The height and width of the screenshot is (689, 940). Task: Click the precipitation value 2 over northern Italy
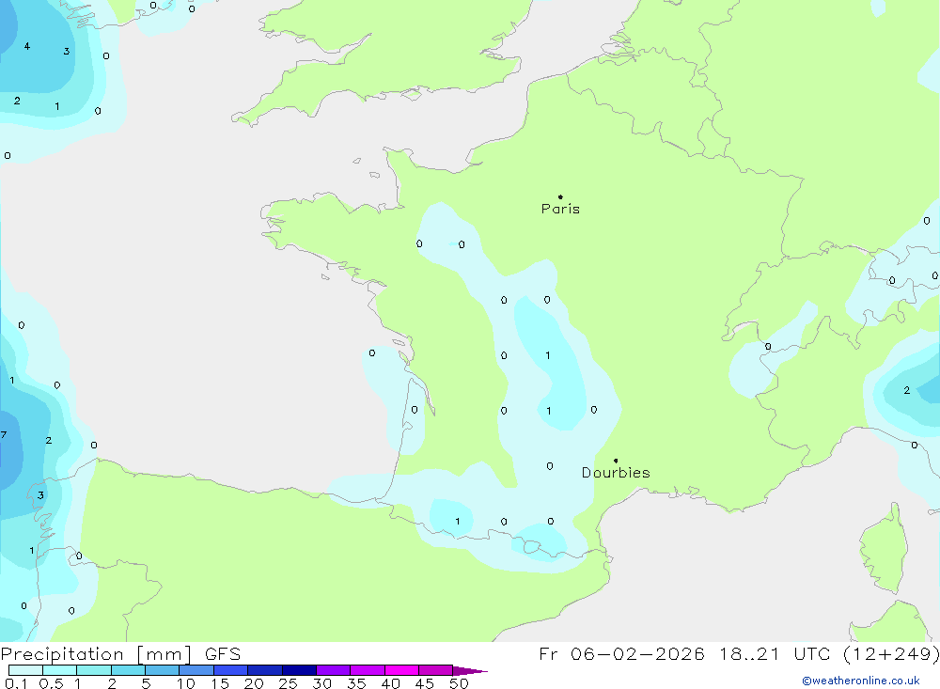coord(907,390)
